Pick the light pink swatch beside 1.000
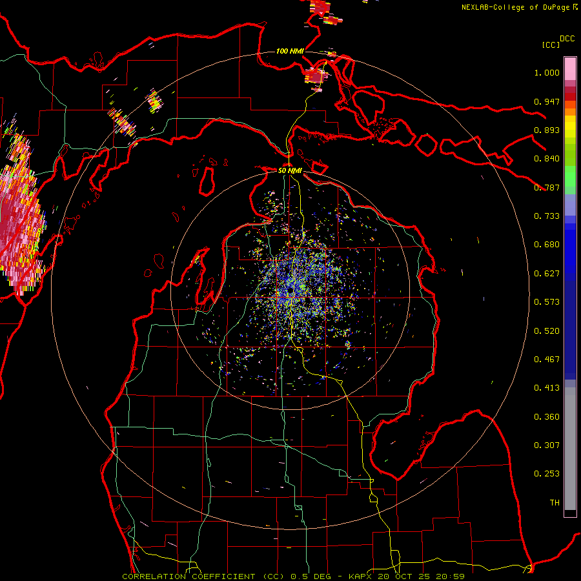The height and width of the screenshot is (581, 581). click(x=570, y=69)
